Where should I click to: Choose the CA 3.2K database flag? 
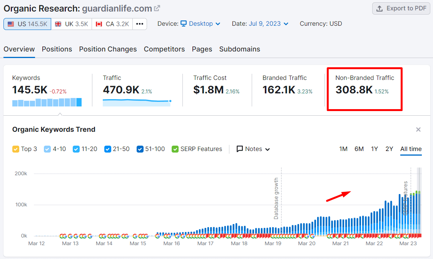pos(112,24)
